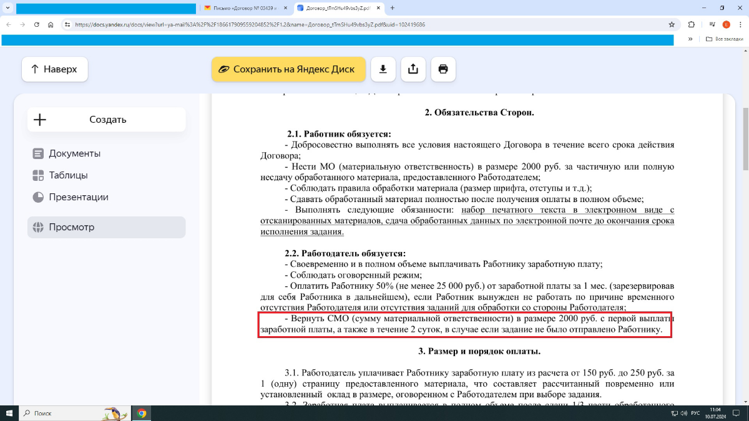
Task: Expand hidden bookmarks with the » chevron
Action: coord(691,39)
